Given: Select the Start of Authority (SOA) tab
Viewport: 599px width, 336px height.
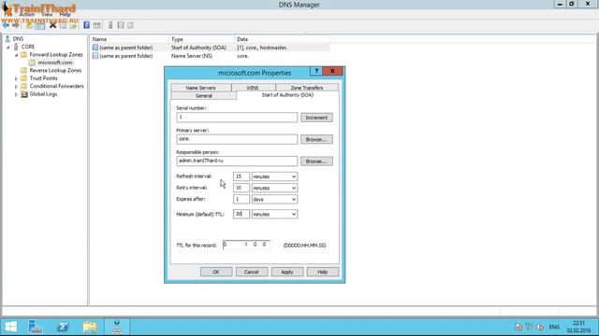Looking at the screenshot, I should [x=287, y=95].
